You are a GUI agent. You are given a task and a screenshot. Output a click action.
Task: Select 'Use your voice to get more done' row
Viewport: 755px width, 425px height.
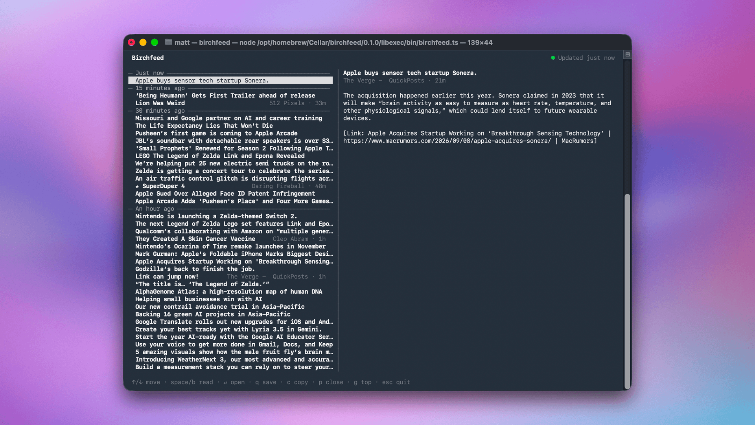point(234,344)
